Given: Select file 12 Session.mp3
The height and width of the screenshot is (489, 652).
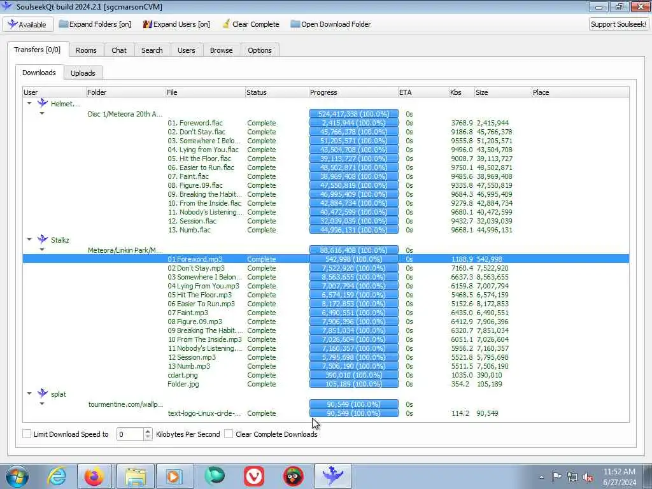Looking at the screenshot, I should [x=192, y=357].
